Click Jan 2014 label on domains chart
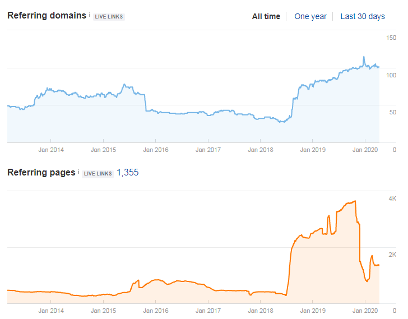 click(x=51, y=150)
